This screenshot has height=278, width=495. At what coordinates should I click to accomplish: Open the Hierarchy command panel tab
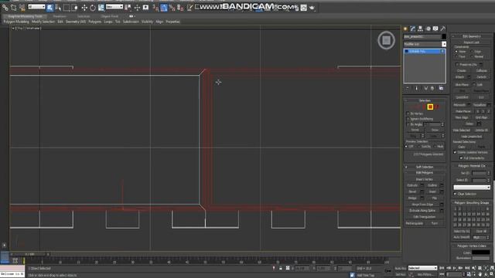[x=421, y=29]
